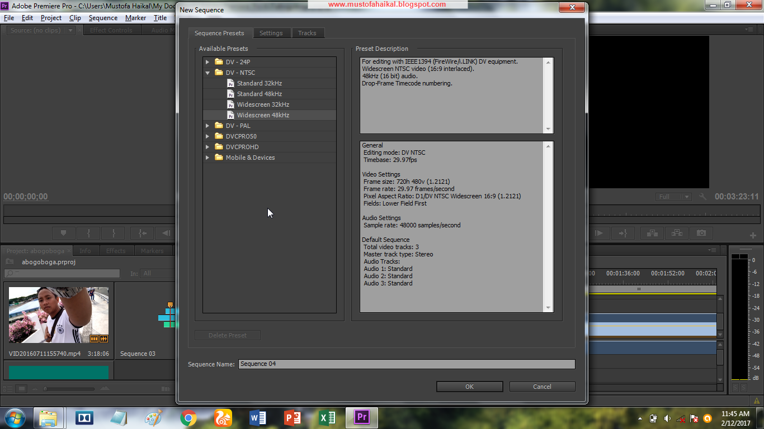
Task: Click the Project panel parent folder icon
Action: [x=10, y=261]
